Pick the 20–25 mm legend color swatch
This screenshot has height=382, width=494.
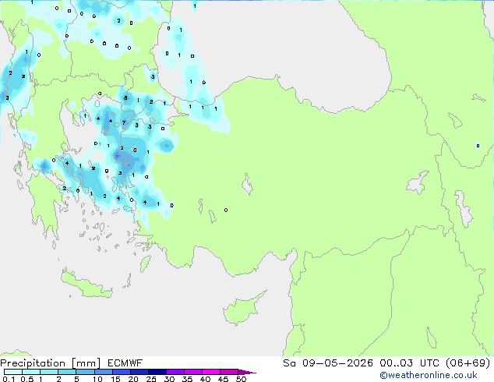tap(139, 372)
